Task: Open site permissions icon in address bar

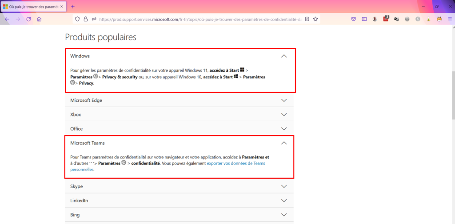Action: [94, 19]
